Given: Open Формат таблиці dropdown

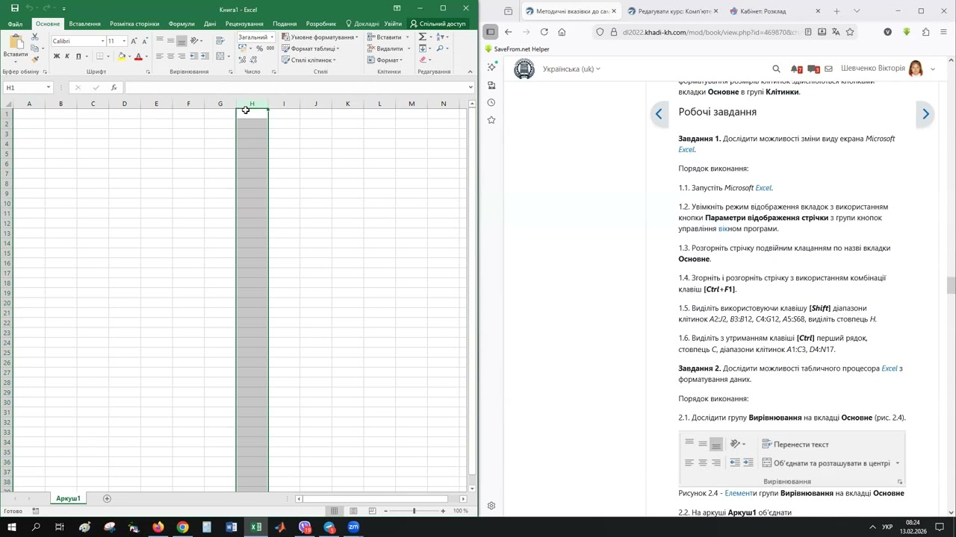Looking at the screenshot, I should 311,48.
